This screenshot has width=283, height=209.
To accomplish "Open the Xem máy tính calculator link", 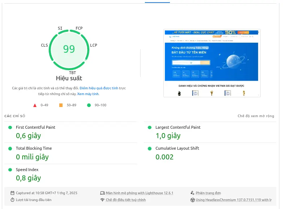I will click(x=88, y=94).
